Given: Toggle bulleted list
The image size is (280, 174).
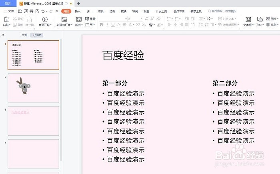Looking at the screenshot, I should tap(170, 19).
